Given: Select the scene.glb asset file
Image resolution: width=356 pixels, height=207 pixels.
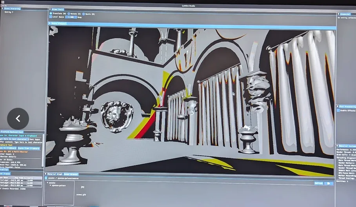Looking at the screenshot, I should coord(81,194).
